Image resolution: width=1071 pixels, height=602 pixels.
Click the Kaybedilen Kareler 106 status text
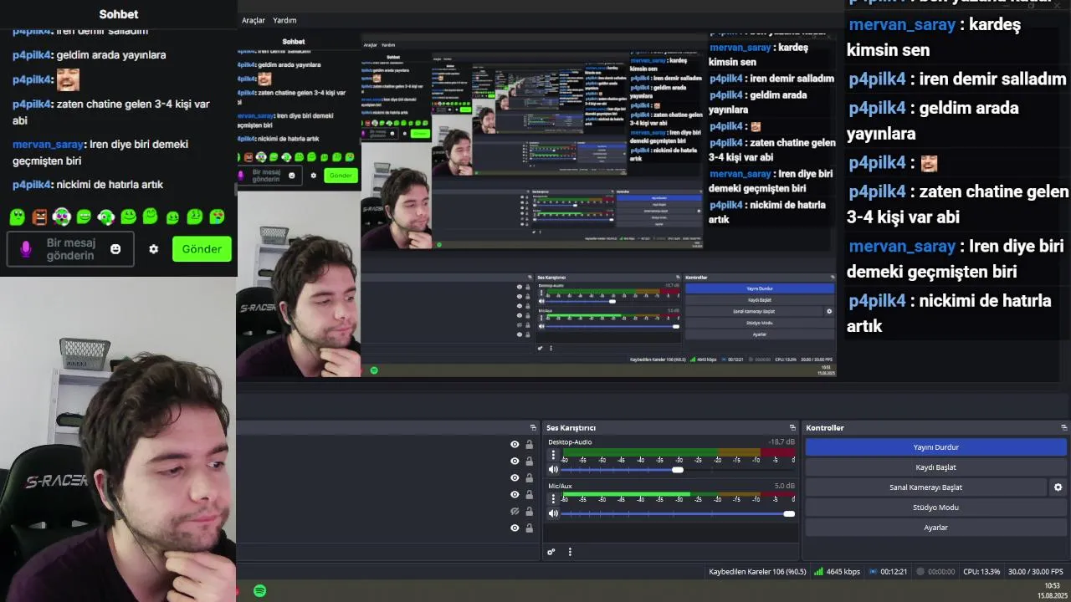(x=757, y=572)
